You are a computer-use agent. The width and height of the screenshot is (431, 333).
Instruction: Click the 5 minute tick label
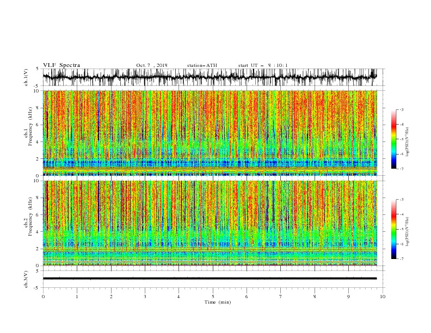click(213, 297)
